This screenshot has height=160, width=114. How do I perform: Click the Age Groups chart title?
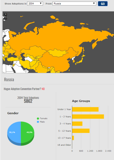(x=81, y=101)
